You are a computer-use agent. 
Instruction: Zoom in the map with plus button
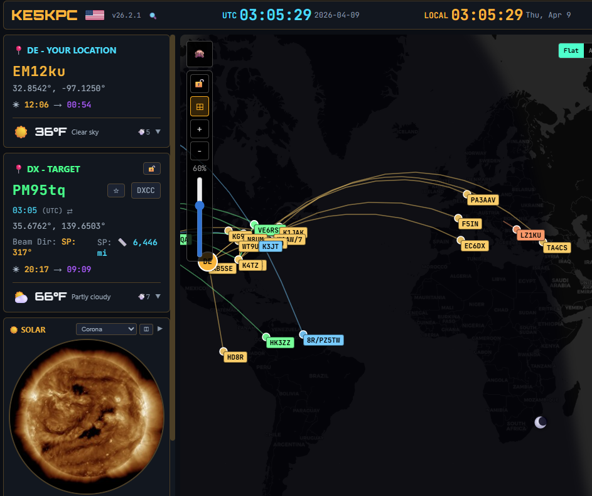coord(200,129)
